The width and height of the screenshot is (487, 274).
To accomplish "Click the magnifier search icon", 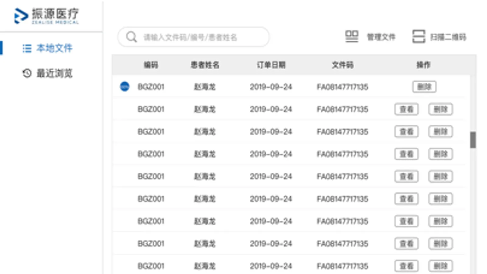I will click(x=132, y=37).
